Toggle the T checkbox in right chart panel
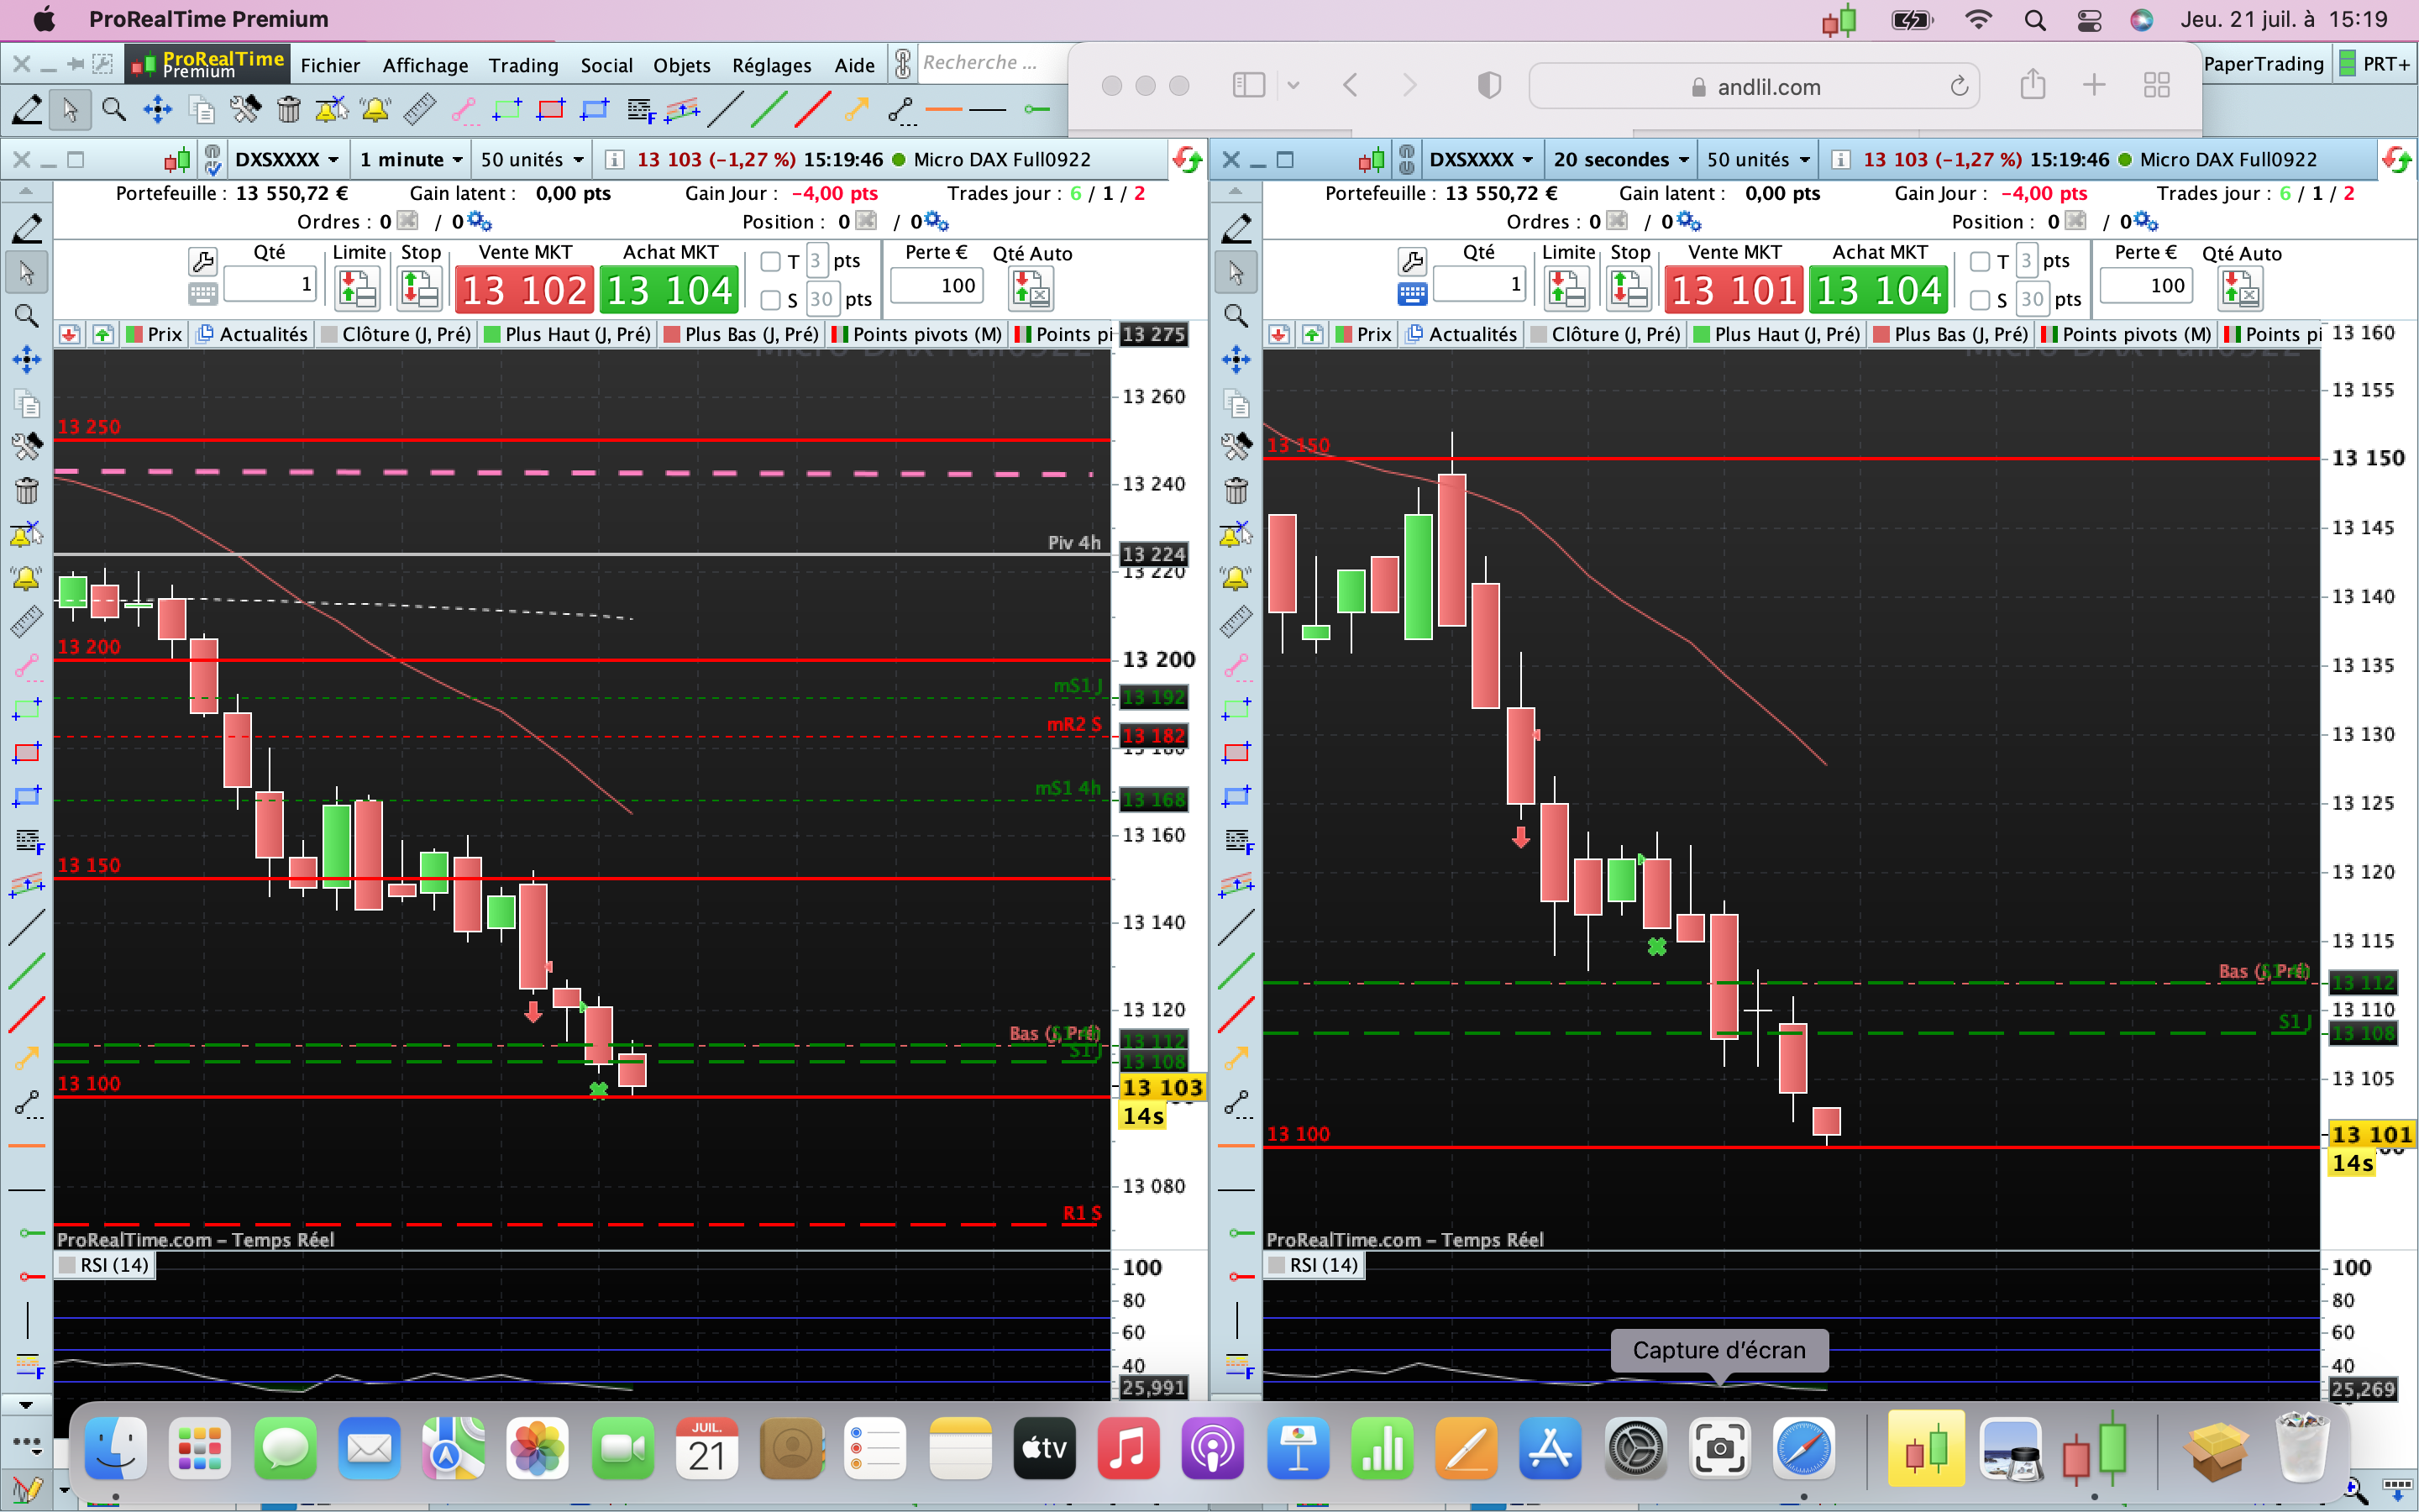This screenshot has width=2419, height=1512. pos(1981,262)
